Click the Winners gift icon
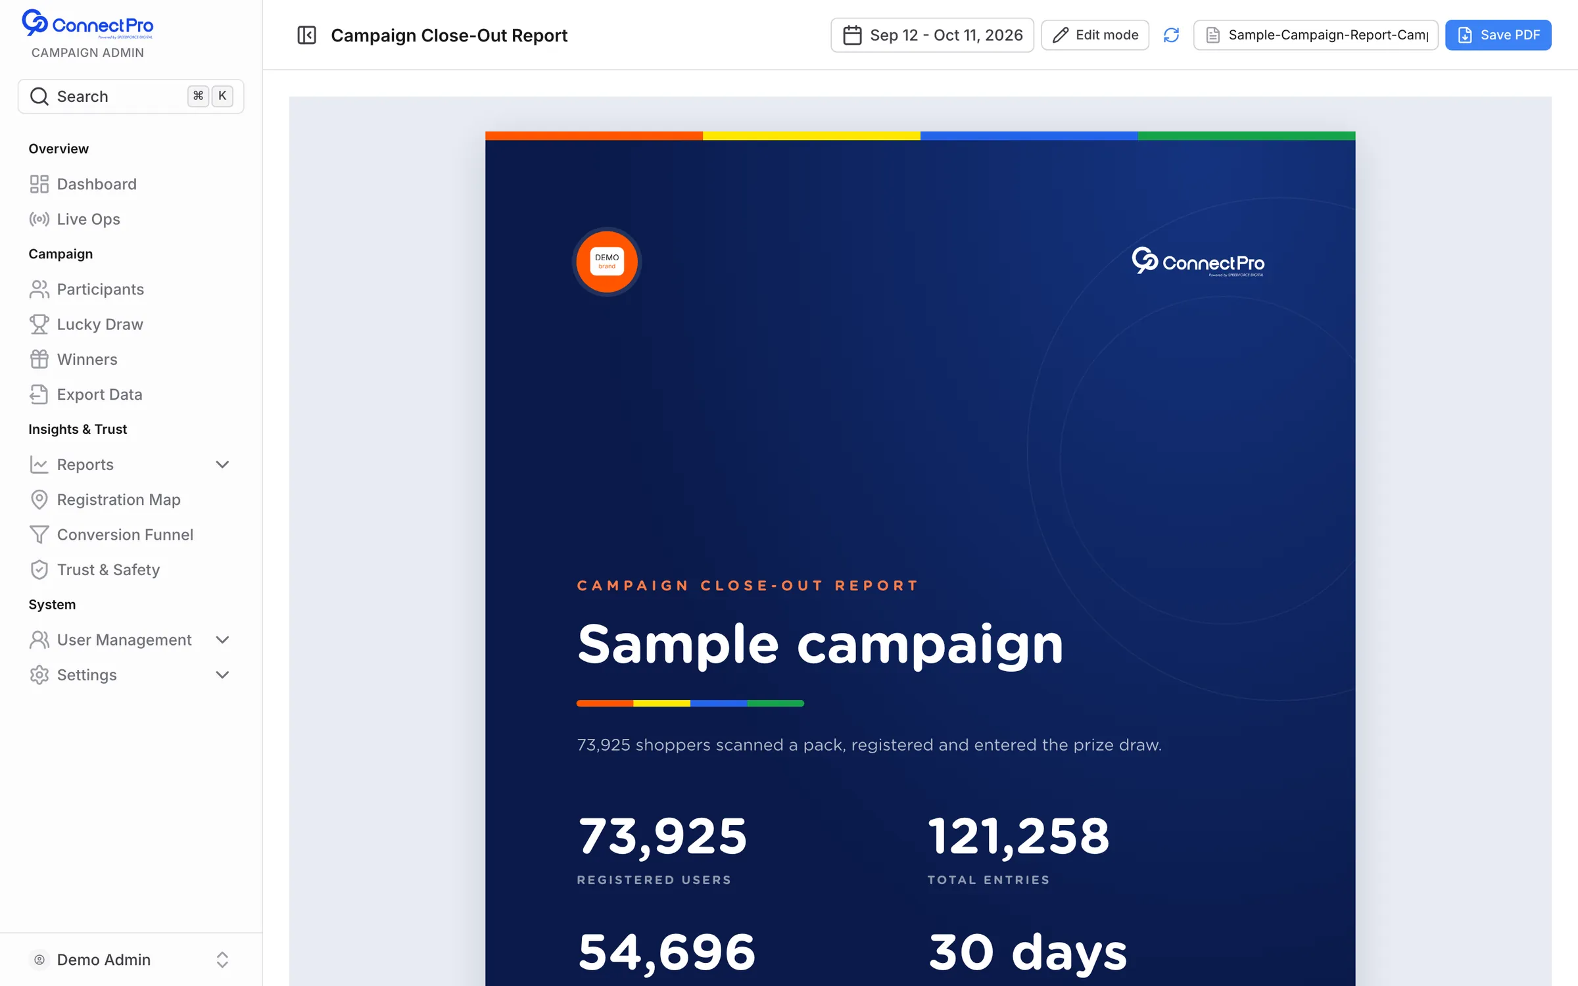 point(39,360)
